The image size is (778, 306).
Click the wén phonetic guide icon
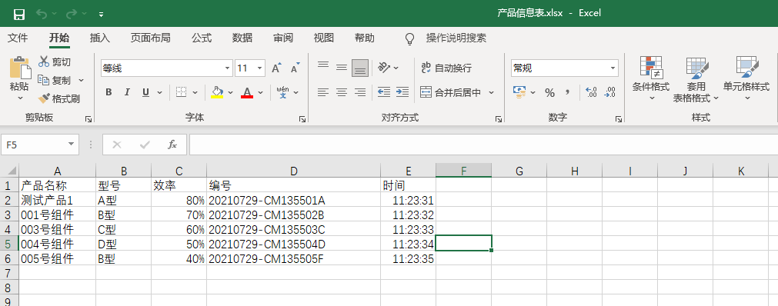[x=283, y=92]
